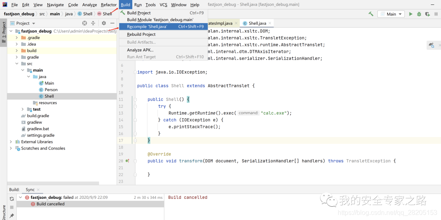Collapse all in the Project panel toolbar
The image size is (441, 220).
click(x=93, y=23)
